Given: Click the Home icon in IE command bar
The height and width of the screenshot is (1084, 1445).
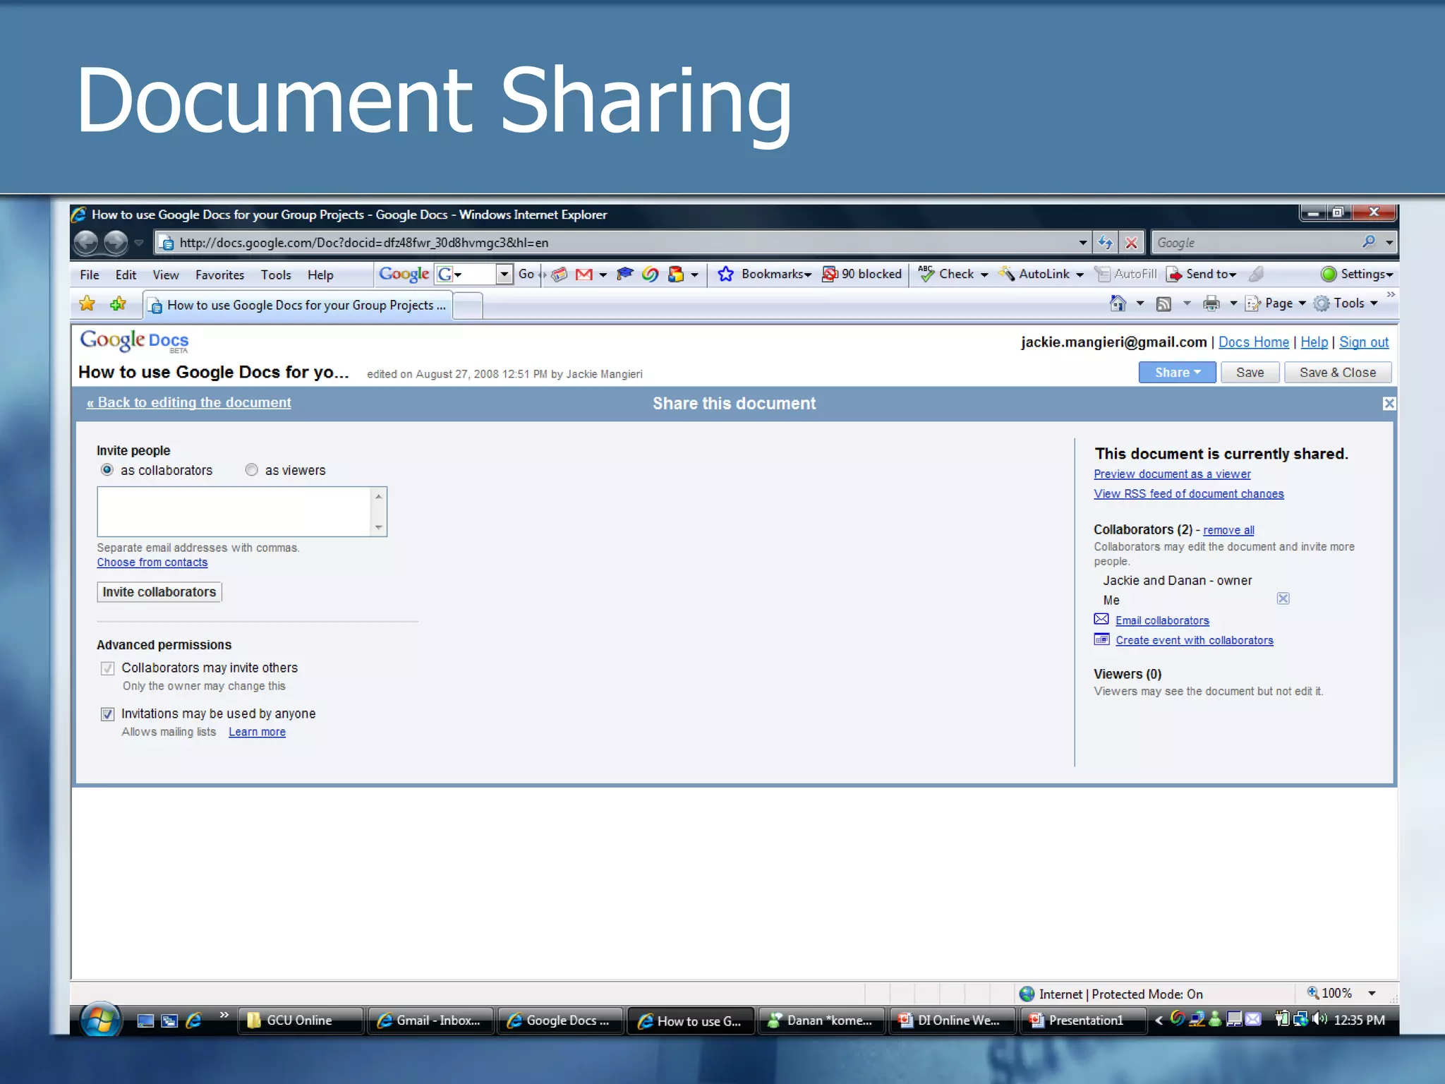Looking at the screenshot, I should 1118,303.
